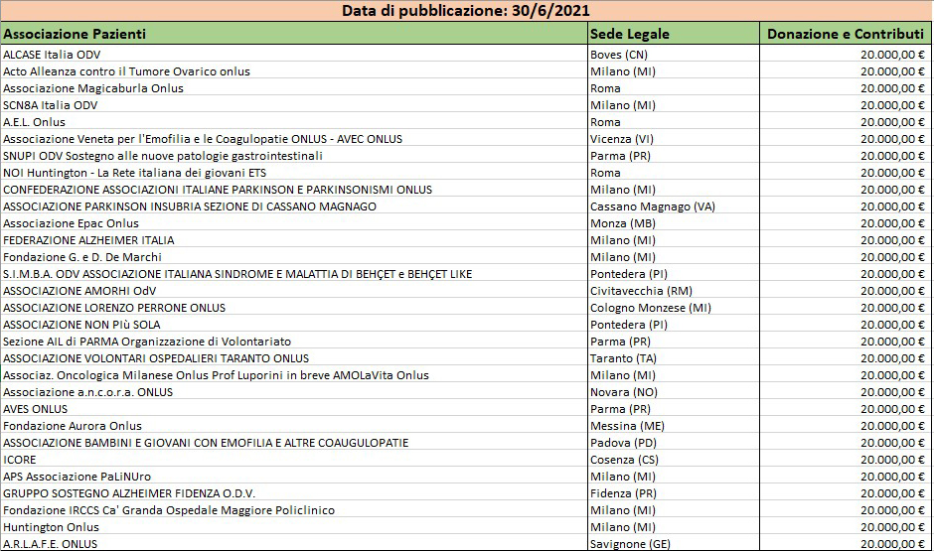Viewport: 934px width, 551px height.
Task: Click the 'Civitavecchia (RM)' cell
Action: [x=674, y=290]
